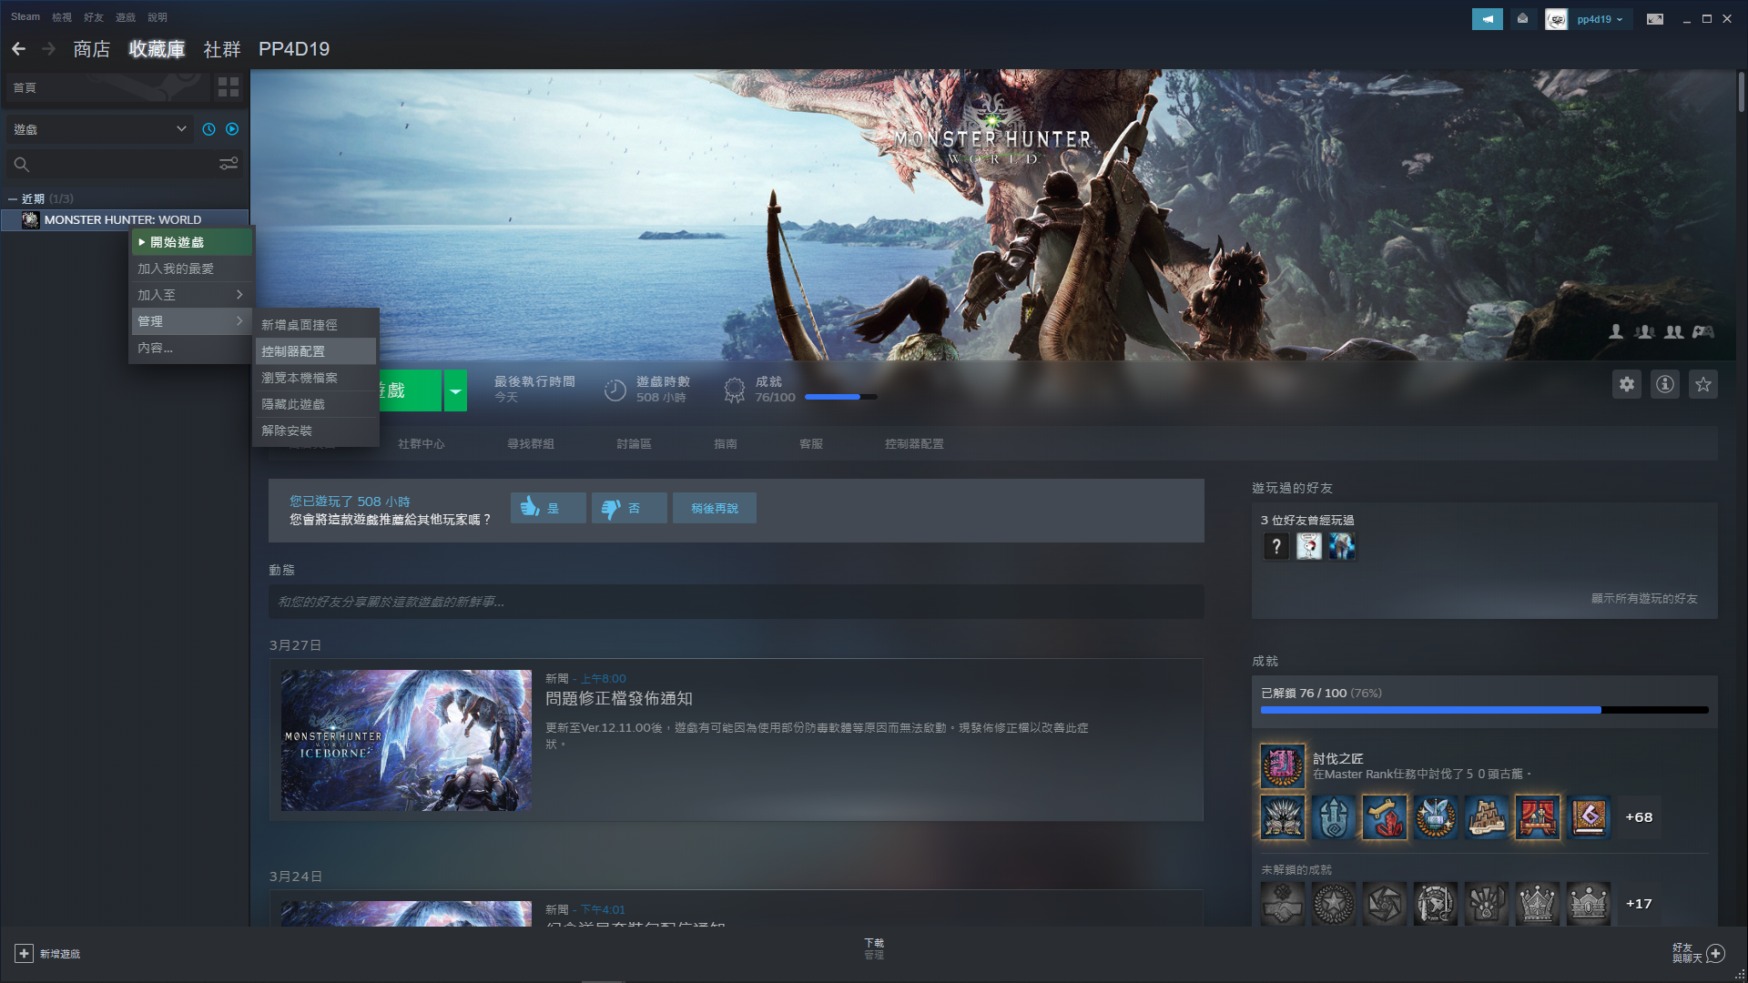This screenshot has width=1748, height=983.
Task: Click the MONSTER HUNTER: WORLD library entry
Action: [125, 219]
